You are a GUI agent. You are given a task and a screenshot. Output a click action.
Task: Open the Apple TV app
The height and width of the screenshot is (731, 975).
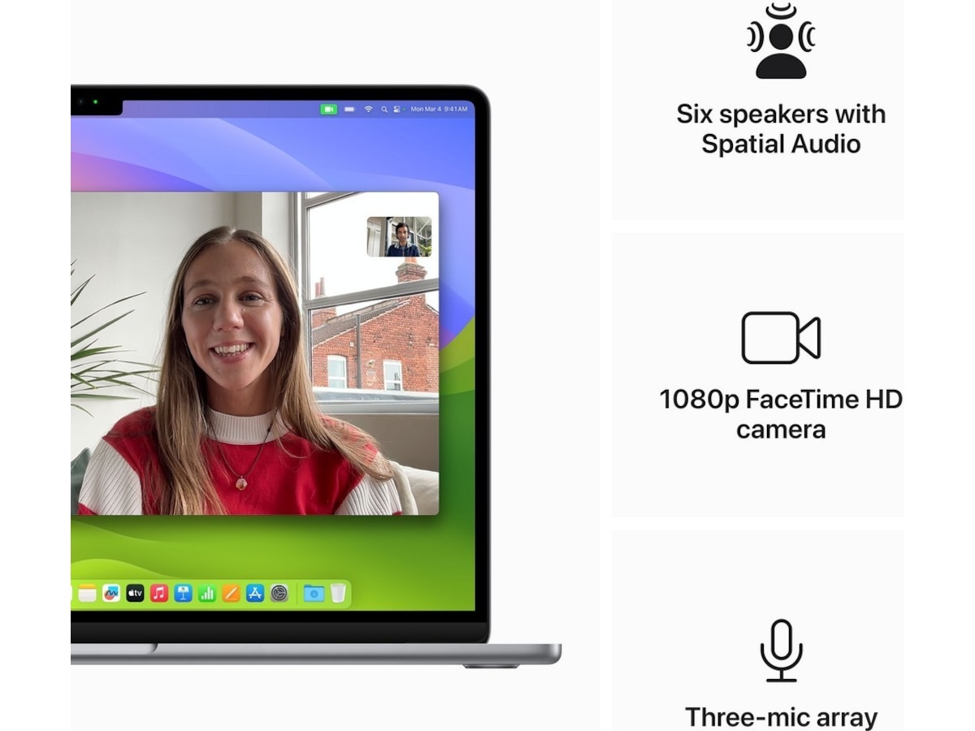click(x=135, y=594)
